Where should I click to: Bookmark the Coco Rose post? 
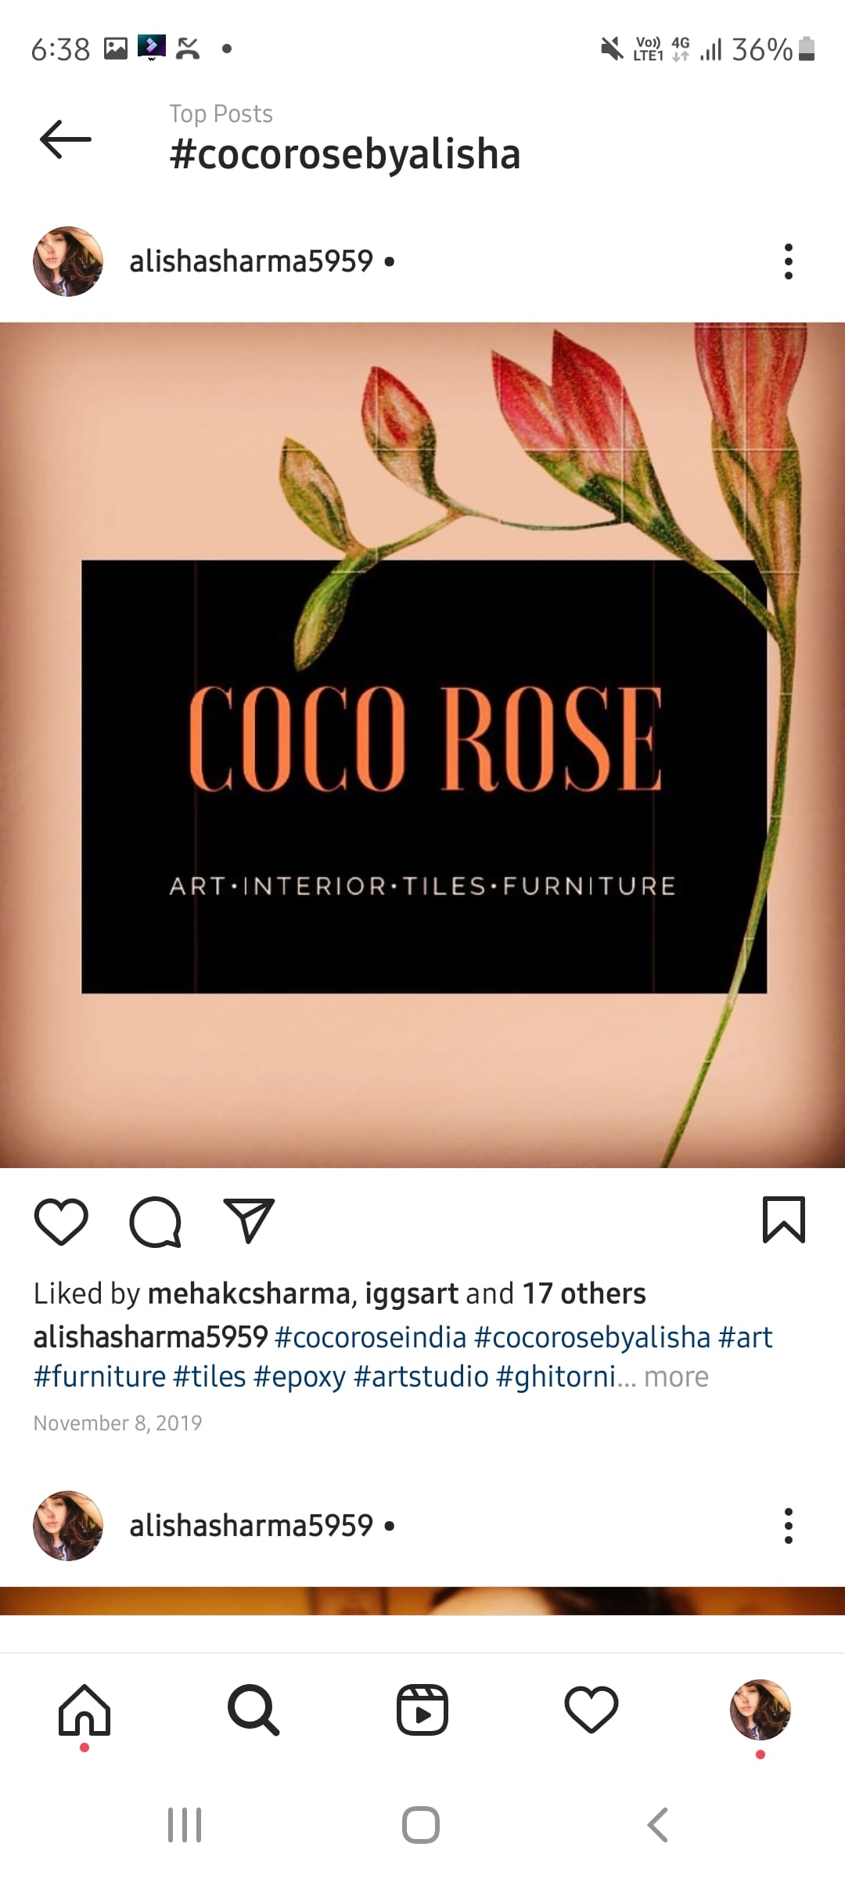click(x=783, y=1219)
